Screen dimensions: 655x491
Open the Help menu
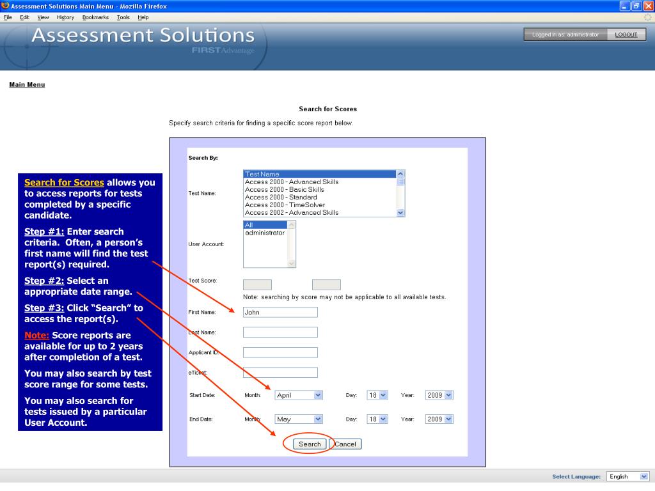pyautogui.click(x=143, y=17)
